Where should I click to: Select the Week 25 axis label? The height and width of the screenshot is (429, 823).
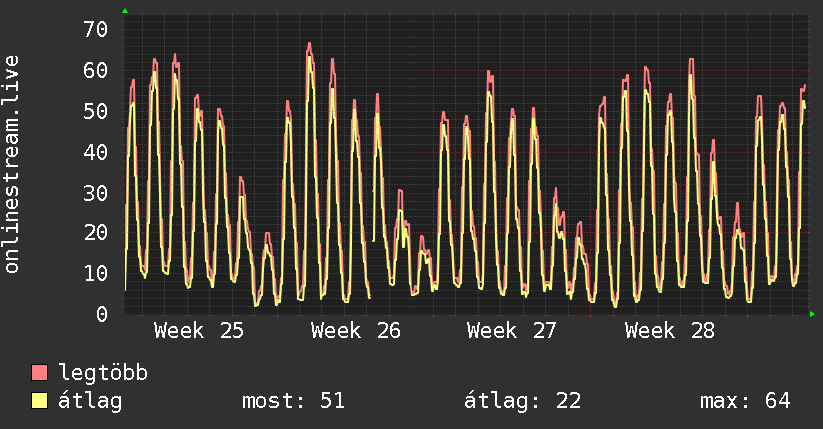(x=199, y=331)
